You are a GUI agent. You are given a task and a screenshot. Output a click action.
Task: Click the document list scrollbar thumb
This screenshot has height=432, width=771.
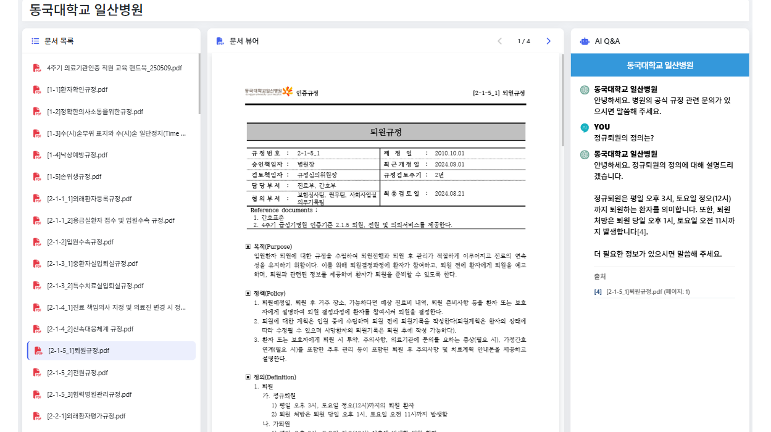[x=199, y=84]
